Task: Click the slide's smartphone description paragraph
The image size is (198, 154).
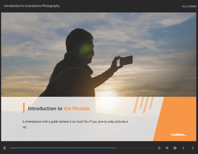Action: point(75,124)
